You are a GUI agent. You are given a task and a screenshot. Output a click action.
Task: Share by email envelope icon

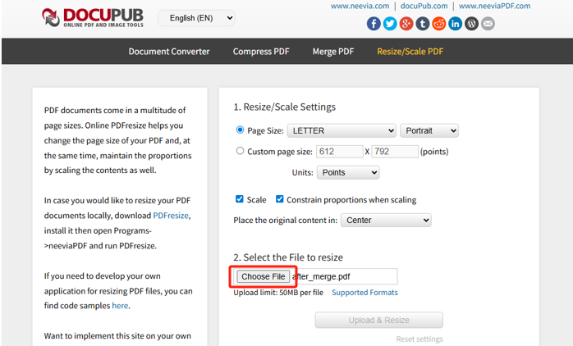(x=488, y=24)
